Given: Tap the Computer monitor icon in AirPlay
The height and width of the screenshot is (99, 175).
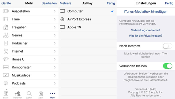Looking at the screenshot, I should (62, 11).
